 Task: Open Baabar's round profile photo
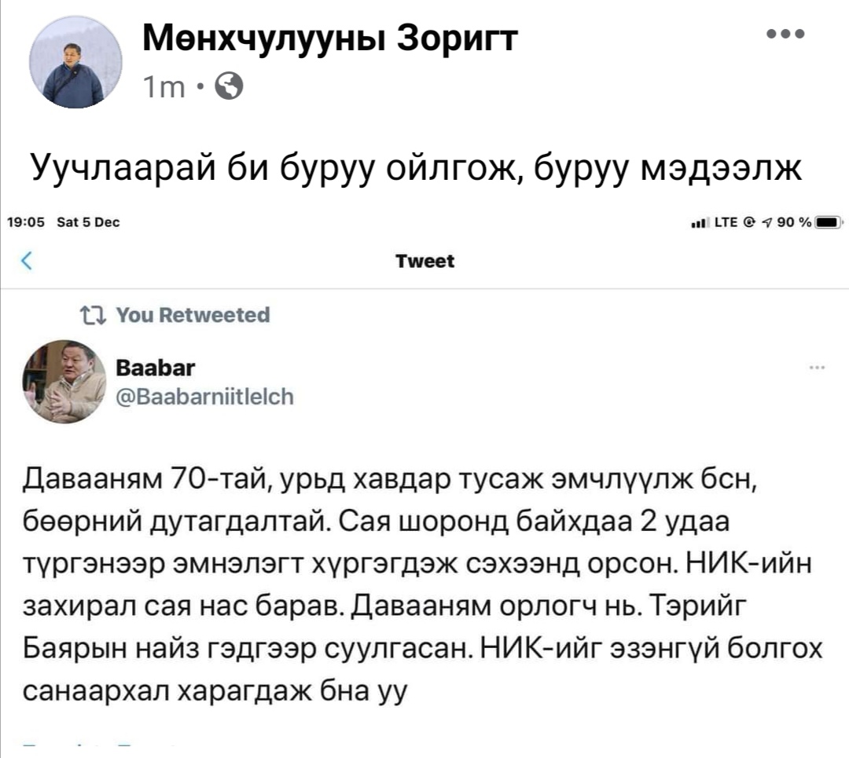tap(64, 383)
